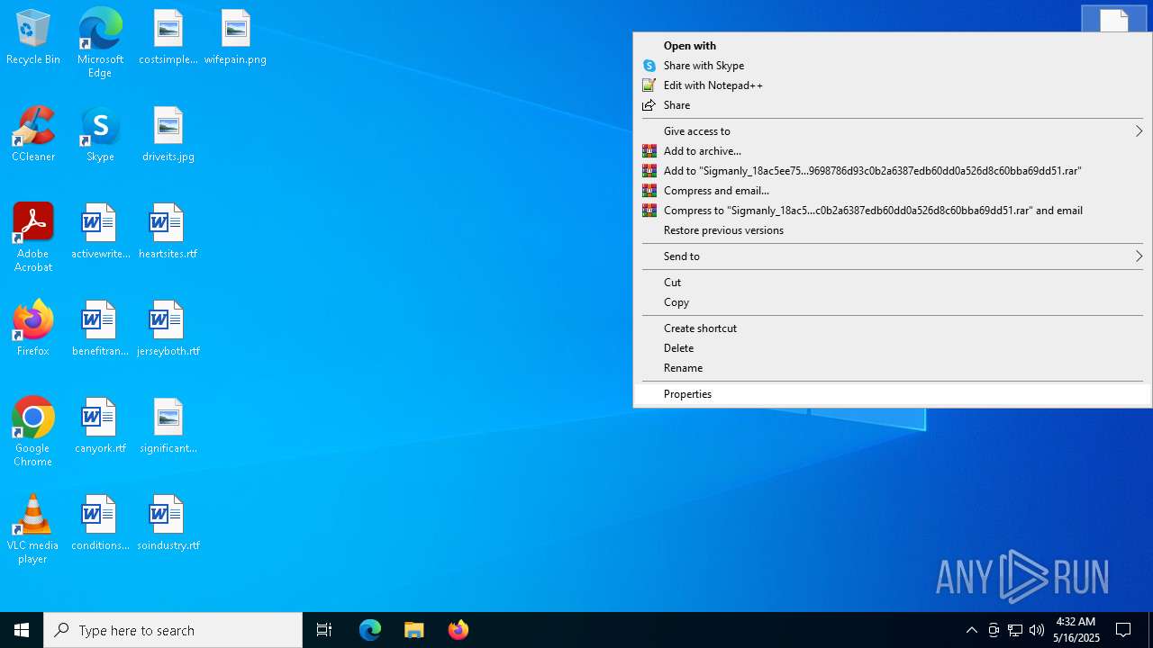Open Adobe Acrobat desktop shortcut
This screenshot has width=1153, height=648.
pos(33,238)
